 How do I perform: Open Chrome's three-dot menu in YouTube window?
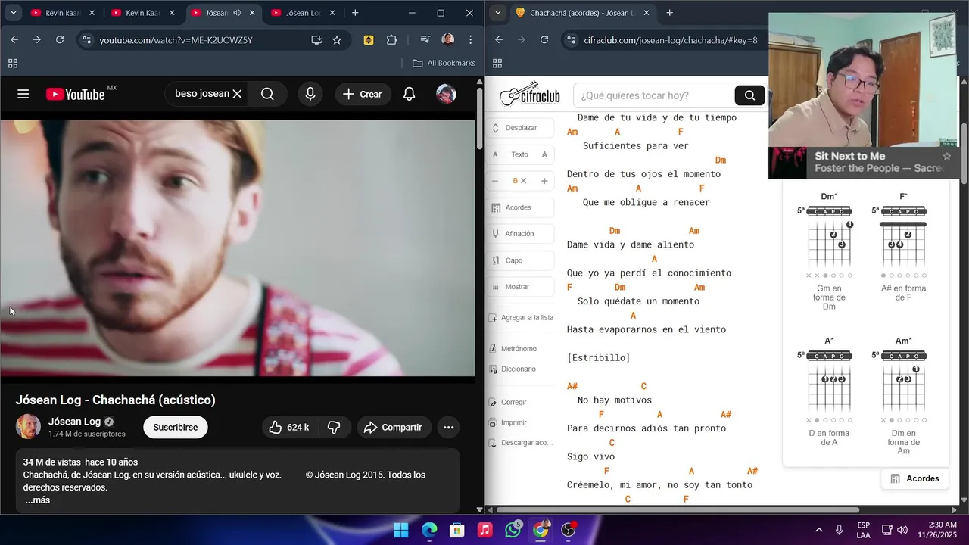tap(470, 40)
